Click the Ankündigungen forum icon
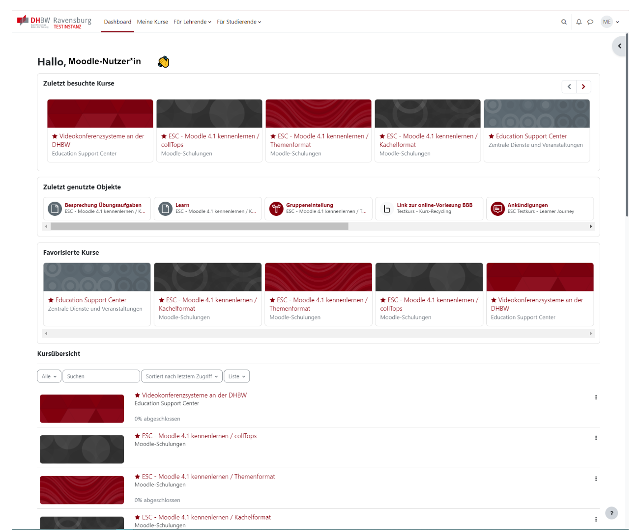Viewport: 639px width, 530px height. [x=498, y=209]
